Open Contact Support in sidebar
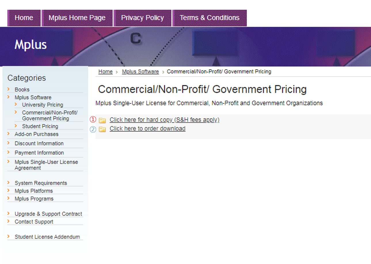Viewport: 371px width, 264px height. click(34, 221)
